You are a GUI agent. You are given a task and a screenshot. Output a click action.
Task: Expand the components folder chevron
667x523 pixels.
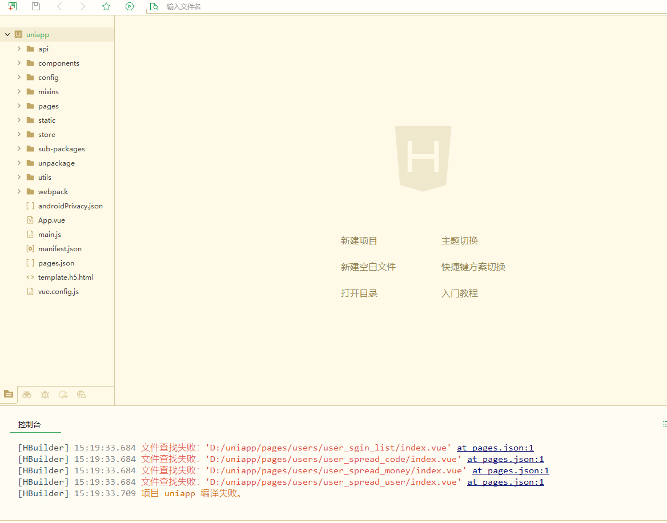click(19, 63)
